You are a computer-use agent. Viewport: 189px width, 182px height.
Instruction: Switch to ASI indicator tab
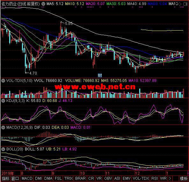coord(117,178)
